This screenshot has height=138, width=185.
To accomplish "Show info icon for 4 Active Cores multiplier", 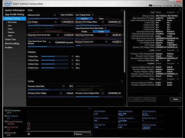I will pyautogui.click(x=72, y=68).
